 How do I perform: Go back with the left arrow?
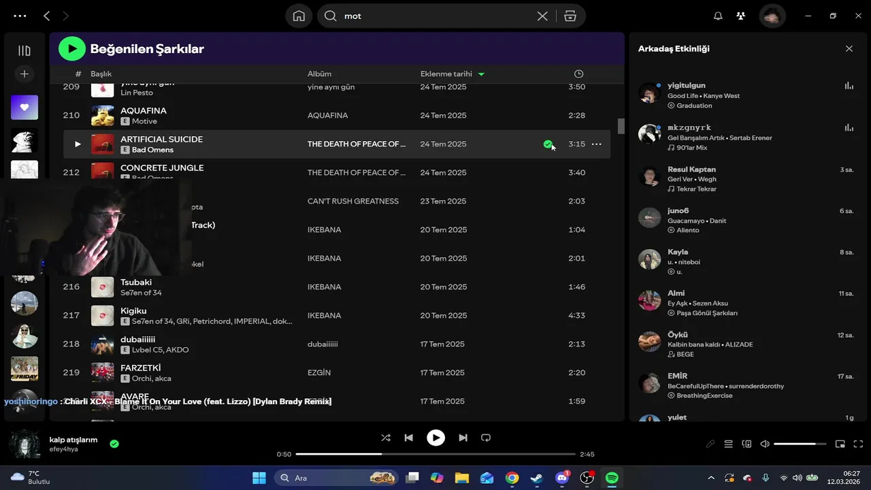[46, 16]
